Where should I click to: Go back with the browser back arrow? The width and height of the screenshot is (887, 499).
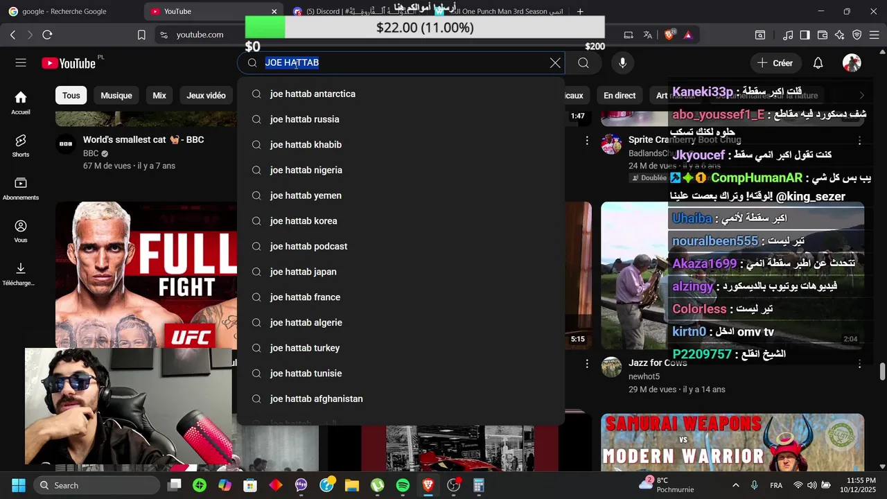pyautogui.click(x=12, y=35)
